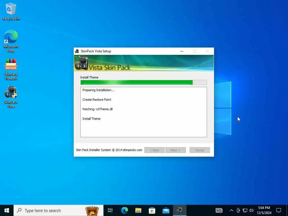Click the Skin Pack Installer System copyright text
This screenshot has width=288, height=216.
click(x=109, y=150)
